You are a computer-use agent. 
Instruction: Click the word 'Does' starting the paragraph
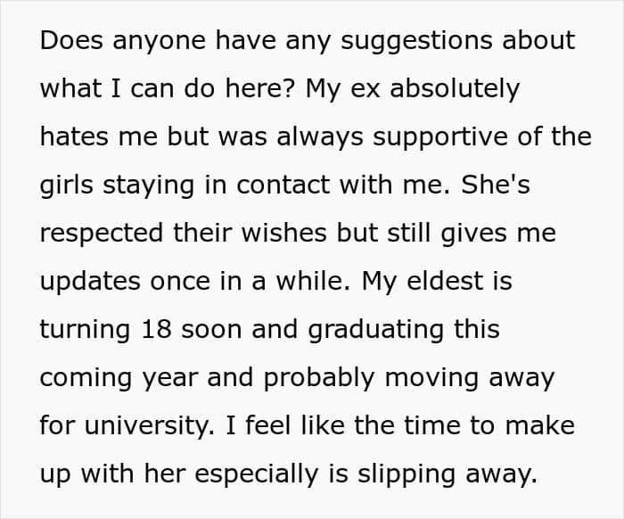(x=71, y=40)
